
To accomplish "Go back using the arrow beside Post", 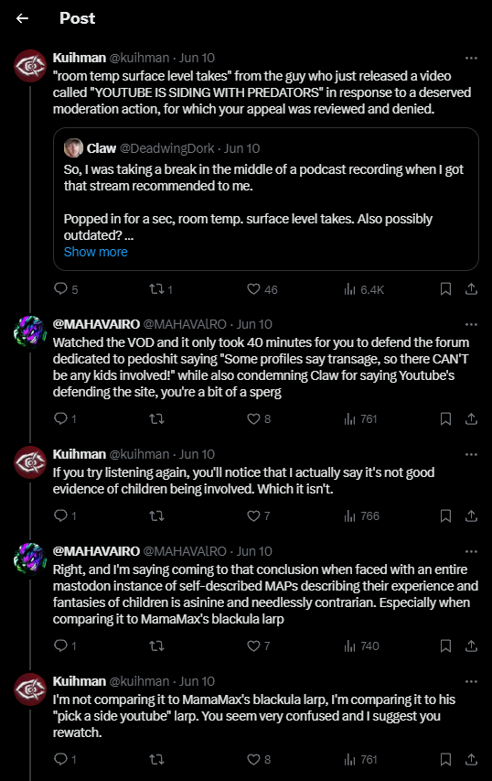I will [22, 18].
